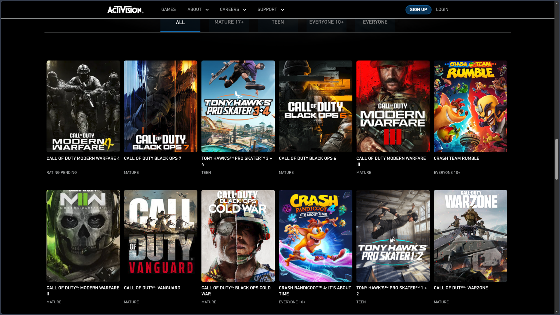Click the Login link
This screenshot has height=315, width=560.
click(442, 10)
